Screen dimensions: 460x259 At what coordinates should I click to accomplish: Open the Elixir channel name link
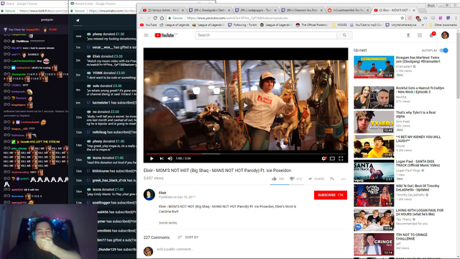[x=162, y=193]
